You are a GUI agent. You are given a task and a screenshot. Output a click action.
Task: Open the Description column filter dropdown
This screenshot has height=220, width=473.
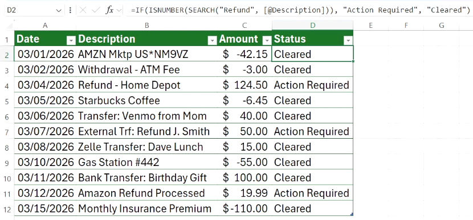(x=213, y=40)
